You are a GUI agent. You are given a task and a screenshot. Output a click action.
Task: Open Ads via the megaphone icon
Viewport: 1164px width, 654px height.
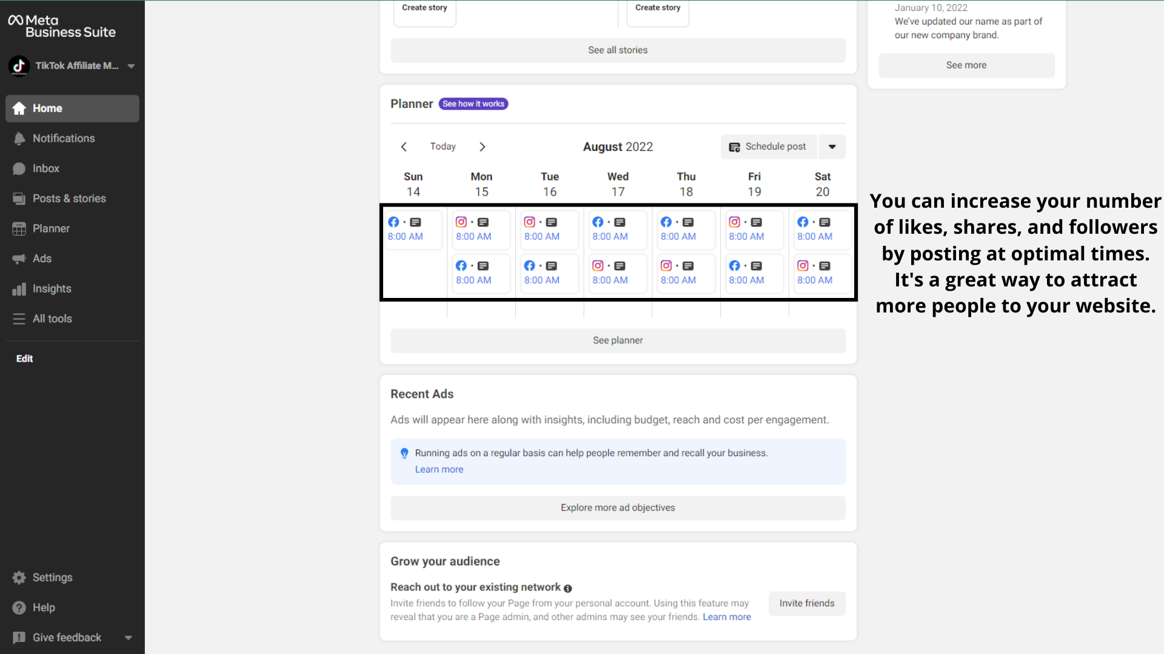click(19, 259)
